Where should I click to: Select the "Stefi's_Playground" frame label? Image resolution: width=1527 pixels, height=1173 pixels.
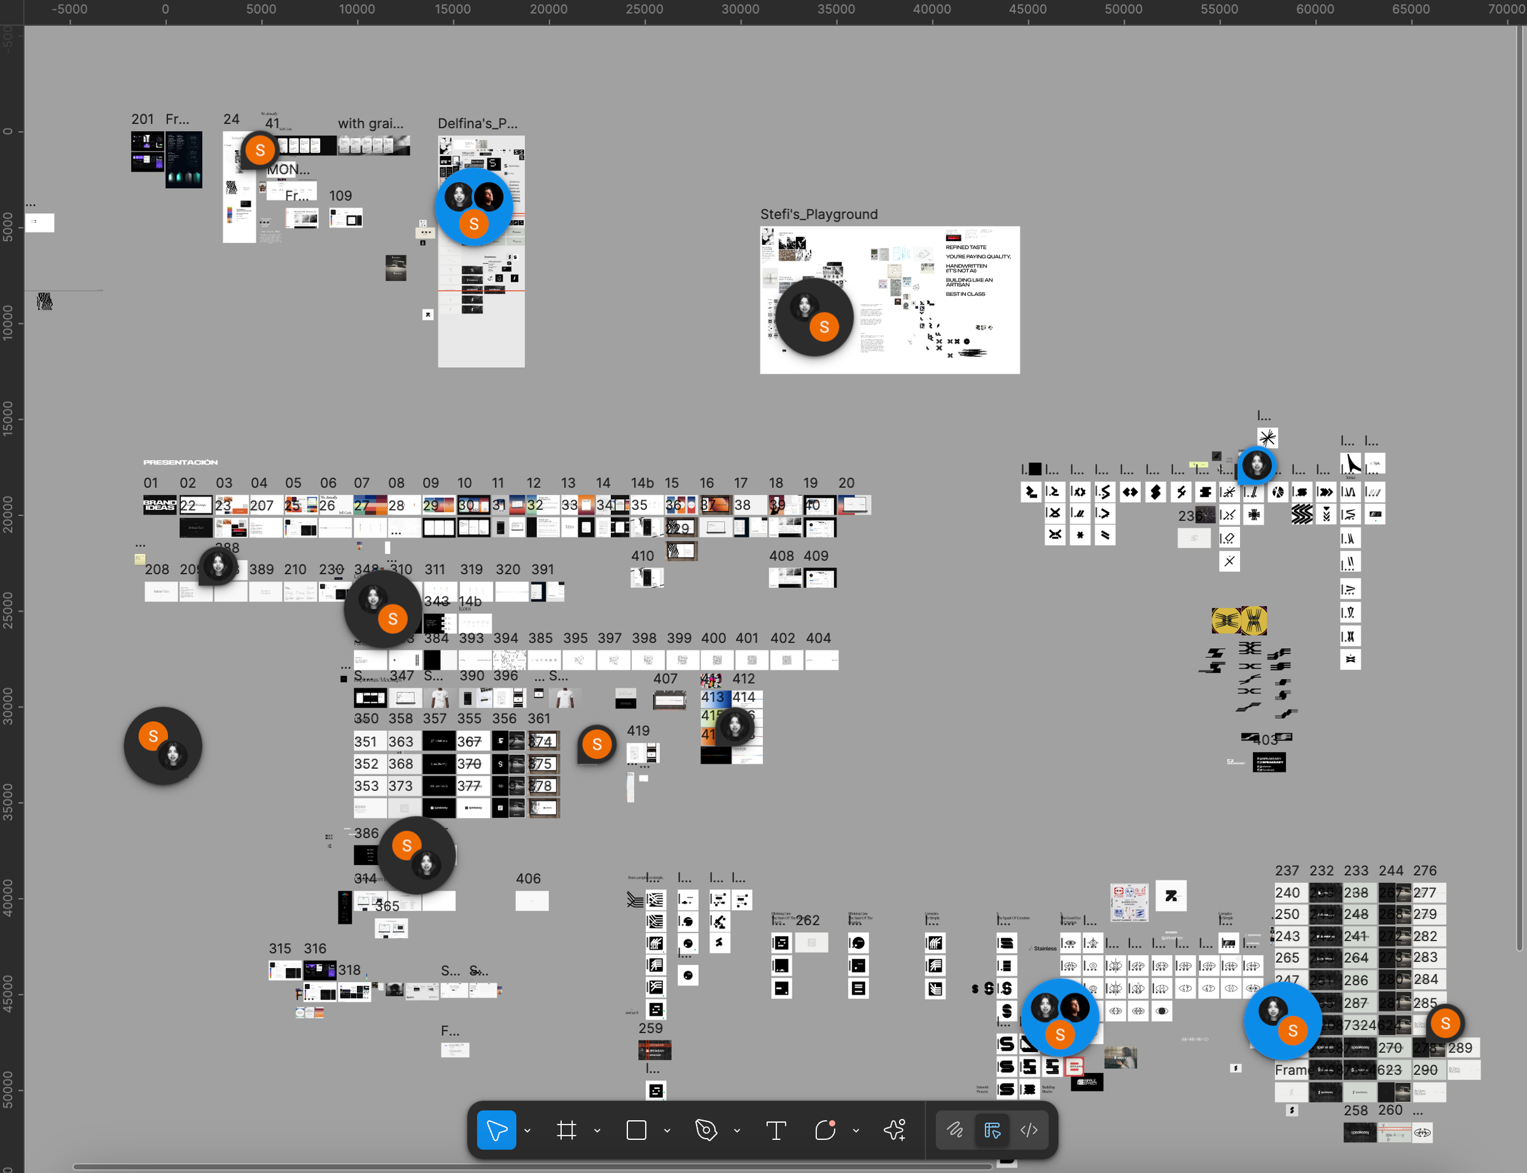tap(819, 214)
